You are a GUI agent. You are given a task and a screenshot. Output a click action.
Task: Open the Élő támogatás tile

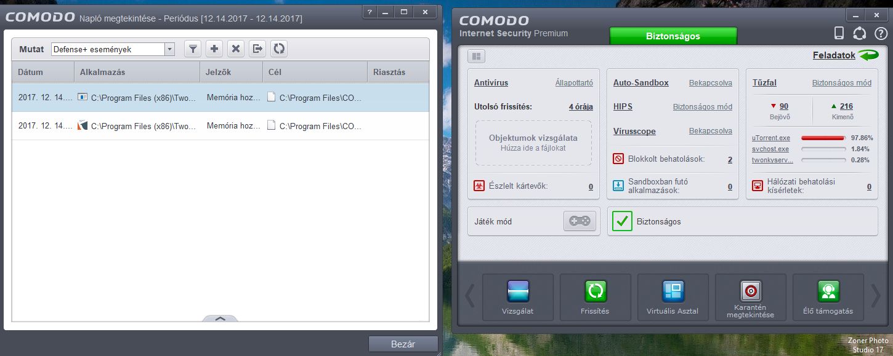tap(828, 297)
